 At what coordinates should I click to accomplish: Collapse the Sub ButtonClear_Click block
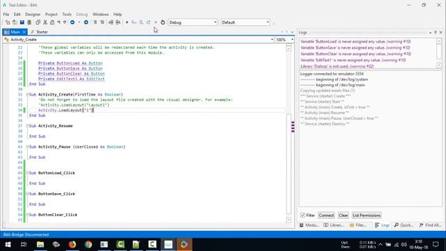(27, 215)
